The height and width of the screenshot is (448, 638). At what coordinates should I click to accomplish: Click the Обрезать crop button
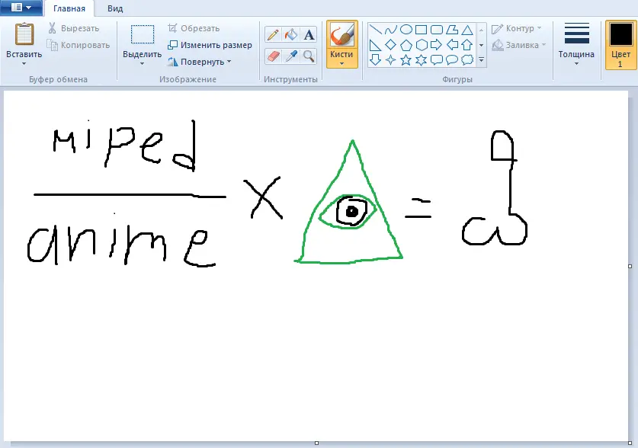(x=194, y=28)
